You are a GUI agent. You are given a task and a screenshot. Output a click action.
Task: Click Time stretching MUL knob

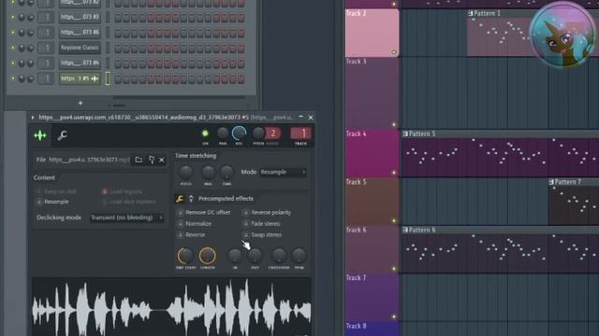[208, 173]
